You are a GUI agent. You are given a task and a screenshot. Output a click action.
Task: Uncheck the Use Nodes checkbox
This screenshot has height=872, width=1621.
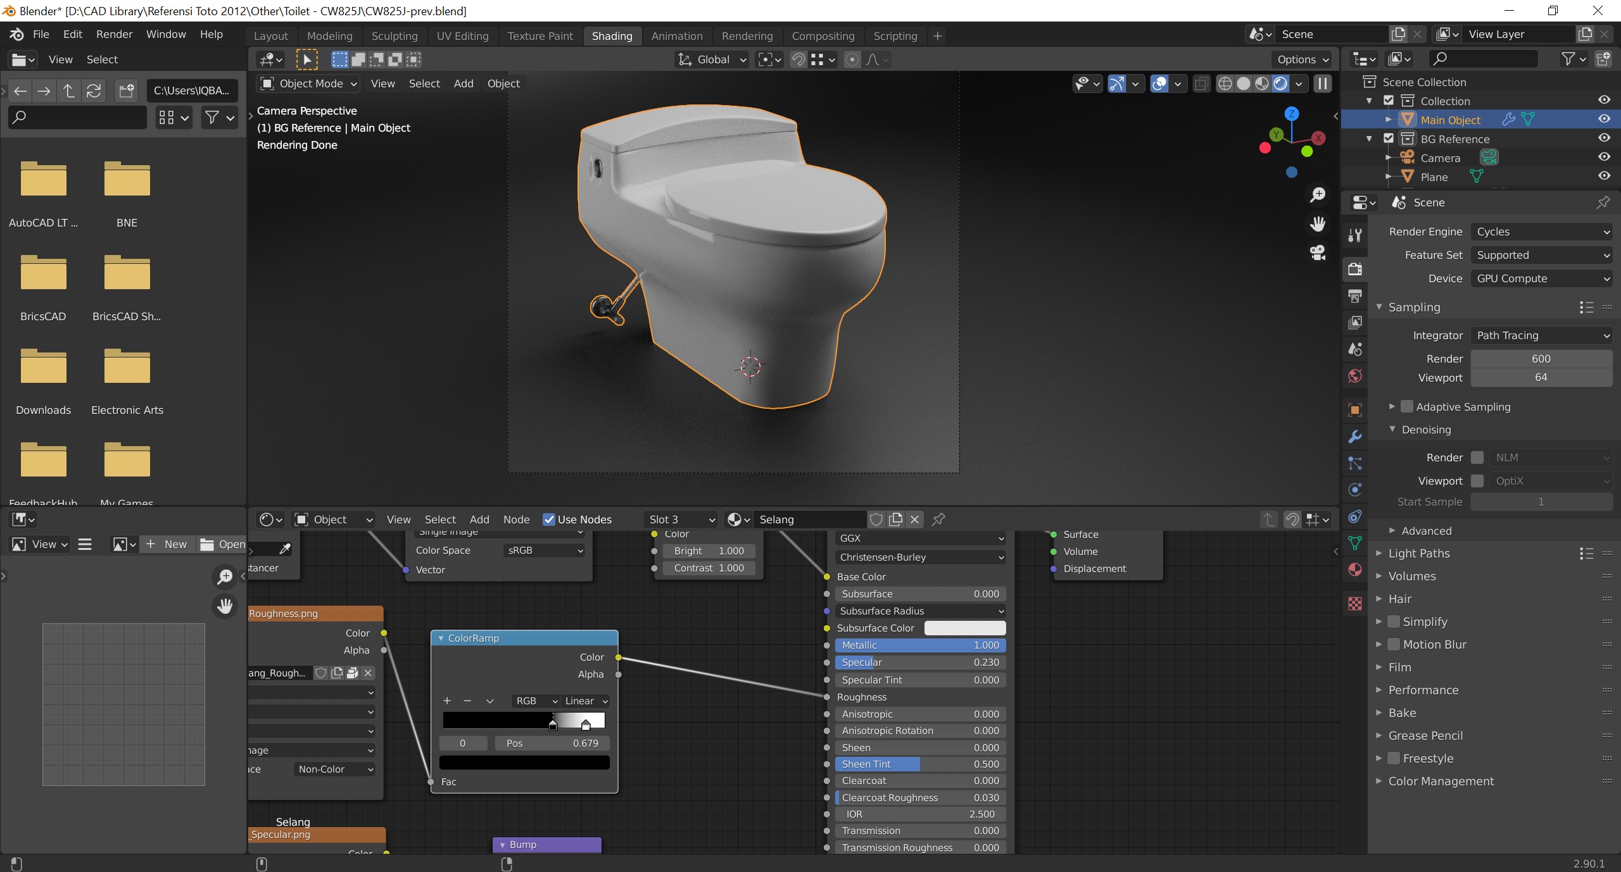coord(549,520)
